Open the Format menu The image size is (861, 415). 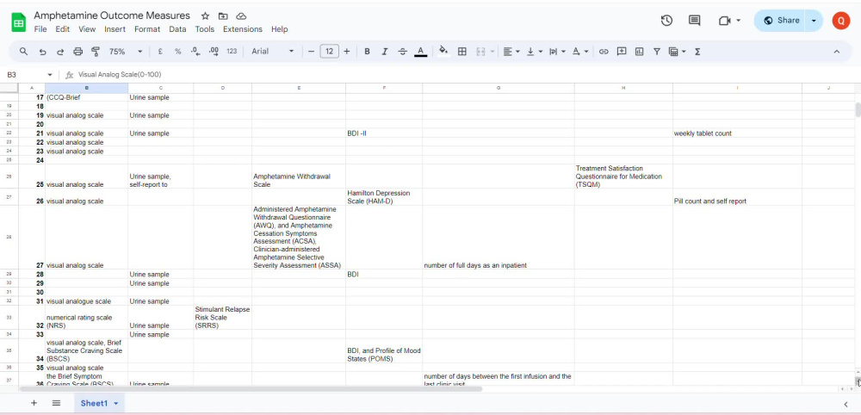(x=147, y=29)
